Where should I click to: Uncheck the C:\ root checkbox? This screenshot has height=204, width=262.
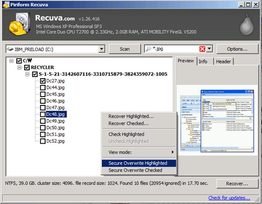(19, 61)
